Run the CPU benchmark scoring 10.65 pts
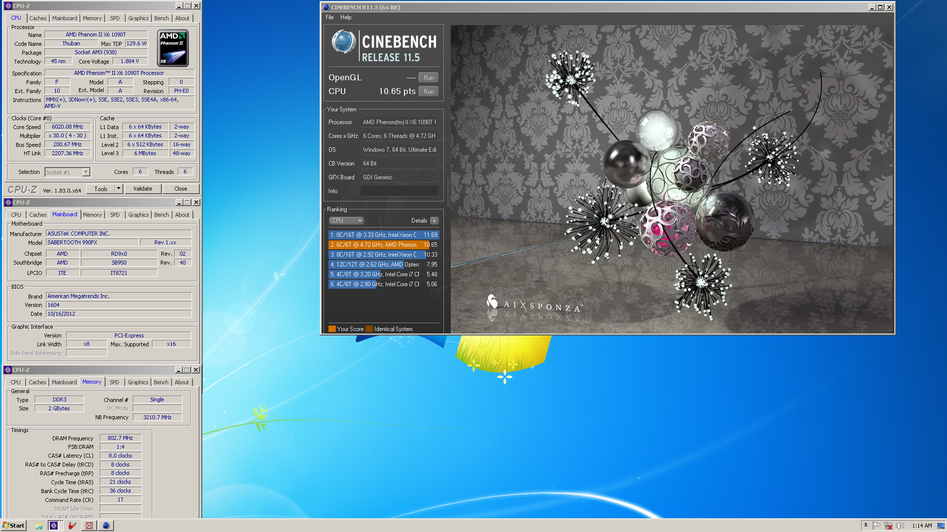 [429, 92]
